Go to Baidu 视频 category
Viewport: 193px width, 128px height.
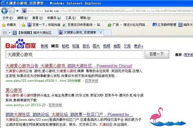pos(107,46)
